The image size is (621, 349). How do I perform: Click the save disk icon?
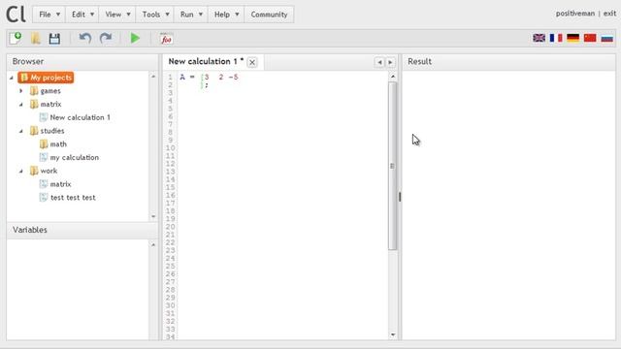[54, 39]
